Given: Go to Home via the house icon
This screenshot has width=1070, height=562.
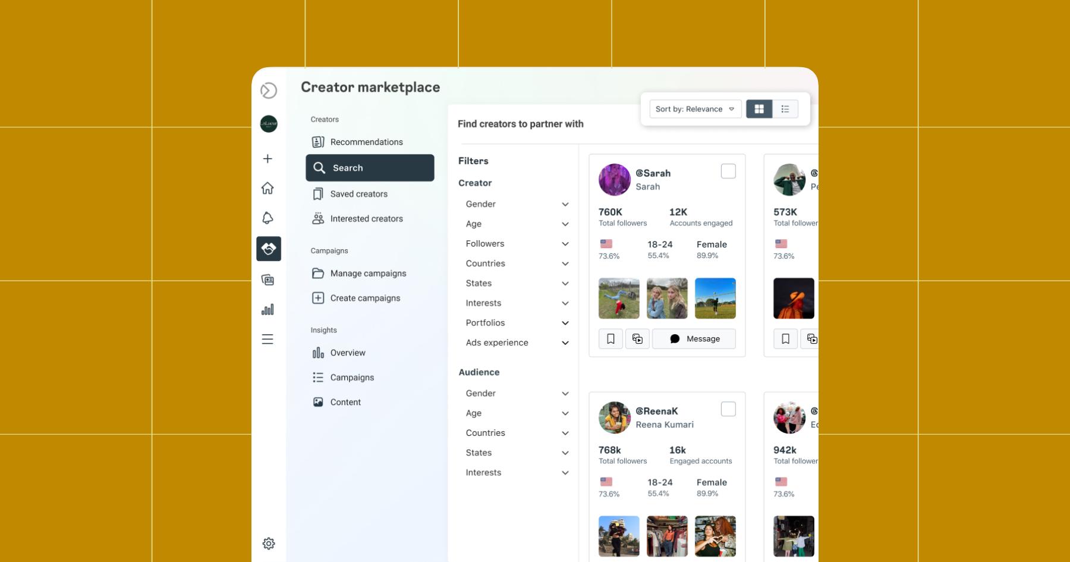Looking at the screenshot, I should pyautogui.click(x=268, y=189).
